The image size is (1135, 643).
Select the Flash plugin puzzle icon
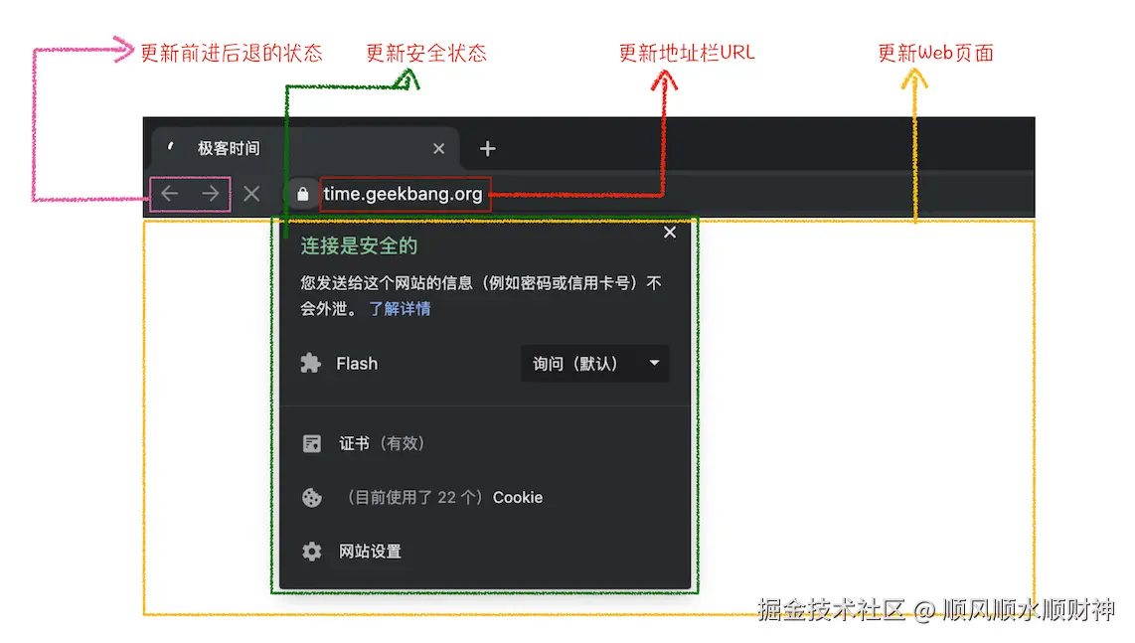(x=311, y=364)
